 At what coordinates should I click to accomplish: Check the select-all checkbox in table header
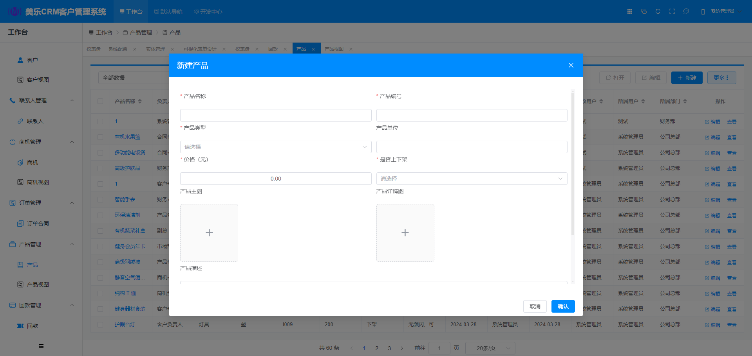point(100,101)
